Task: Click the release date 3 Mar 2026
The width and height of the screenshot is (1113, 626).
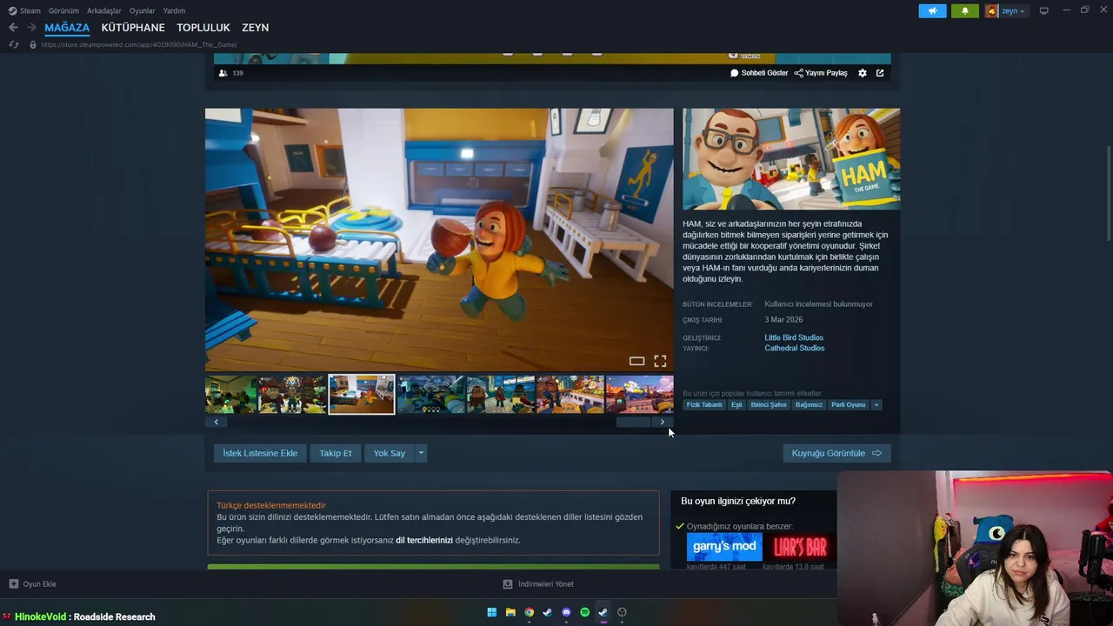Action: coord(783,320)
